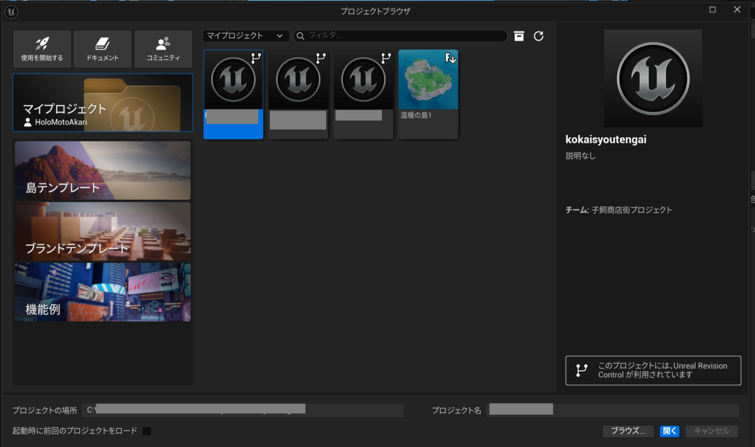The image size is (755, 447).
Task: Open the ブランドテンプレート category
Action: pos(103,231)
